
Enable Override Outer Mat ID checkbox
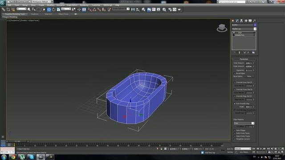(235, 90)
